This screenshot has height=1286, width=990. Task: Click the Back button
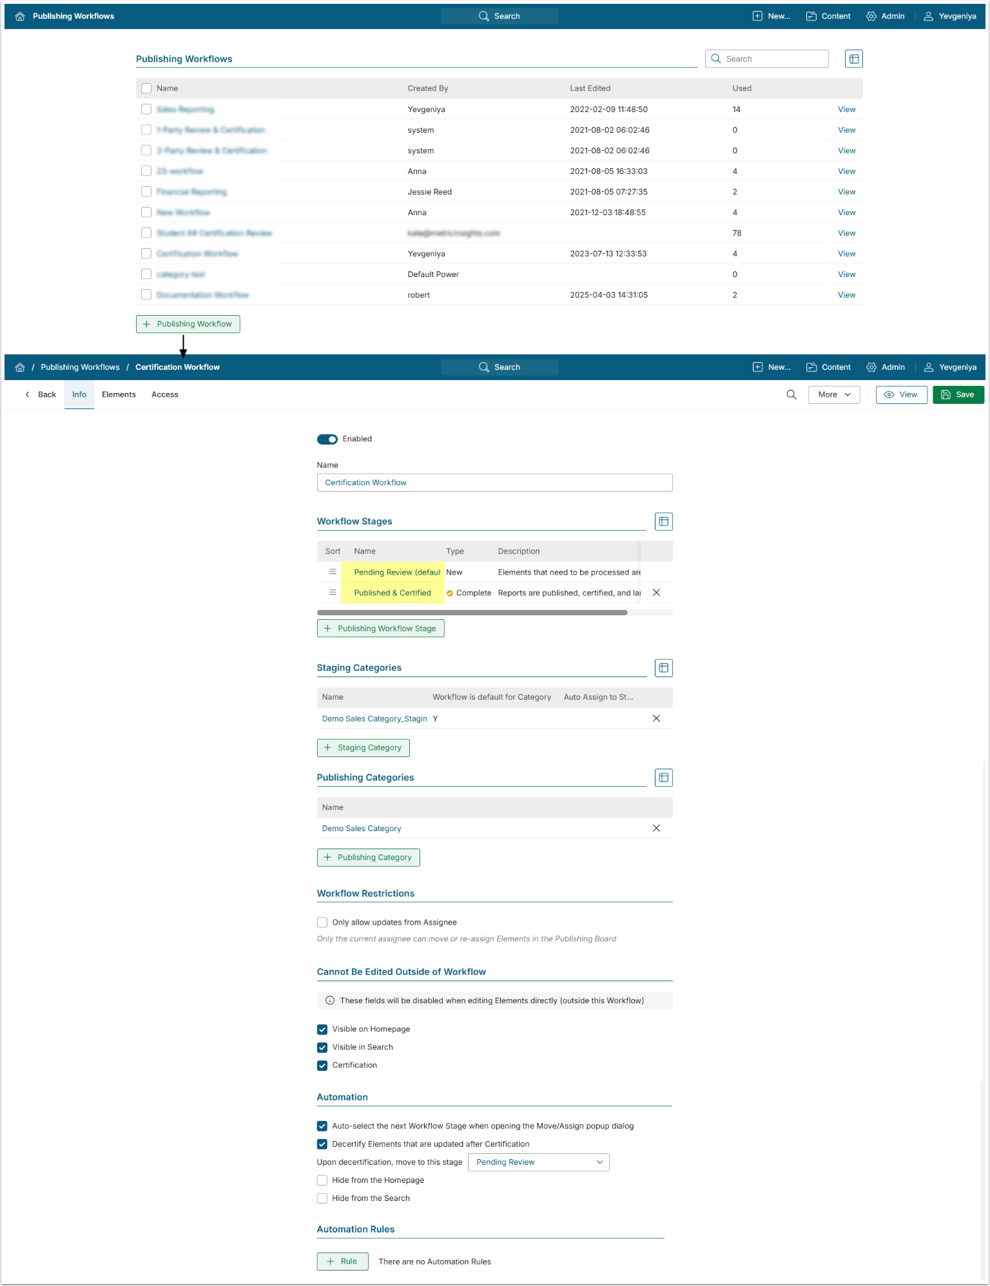pos(41,395)
